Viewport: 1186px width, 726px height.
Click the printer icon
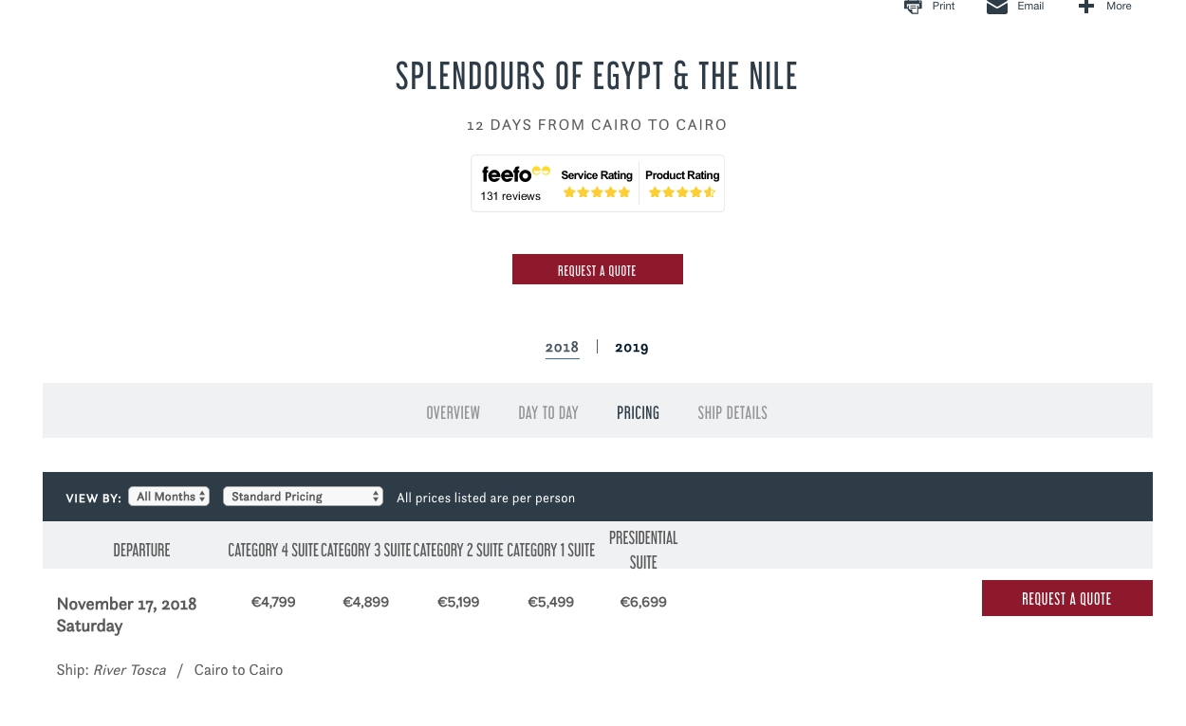tap(913, 7)
